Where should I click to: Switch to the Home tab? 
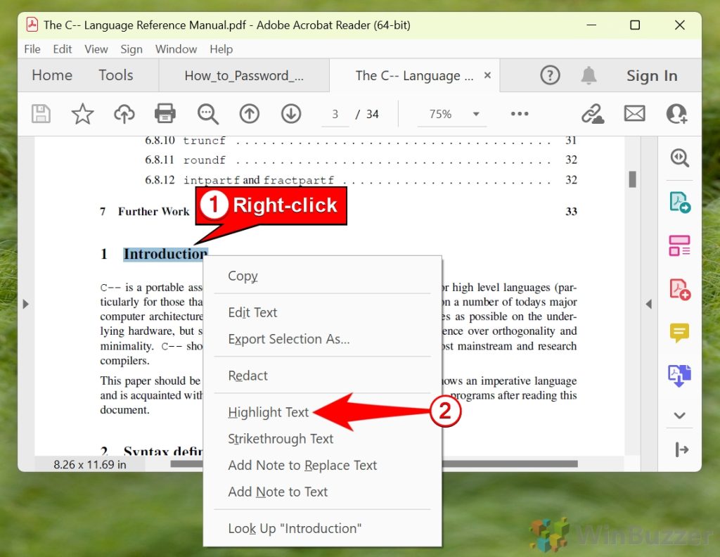pos(52,75)
